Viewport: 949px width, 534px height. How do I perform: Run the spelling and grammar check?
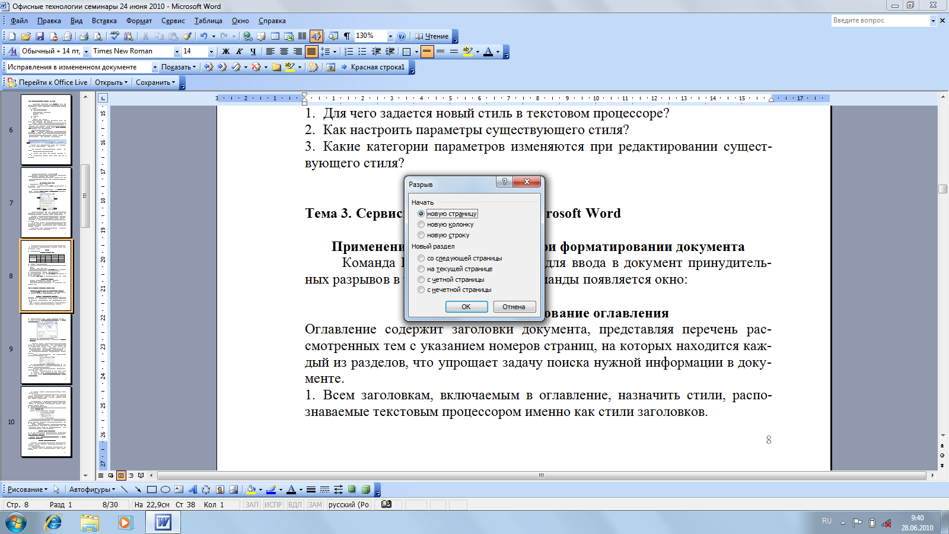point(114,36)
